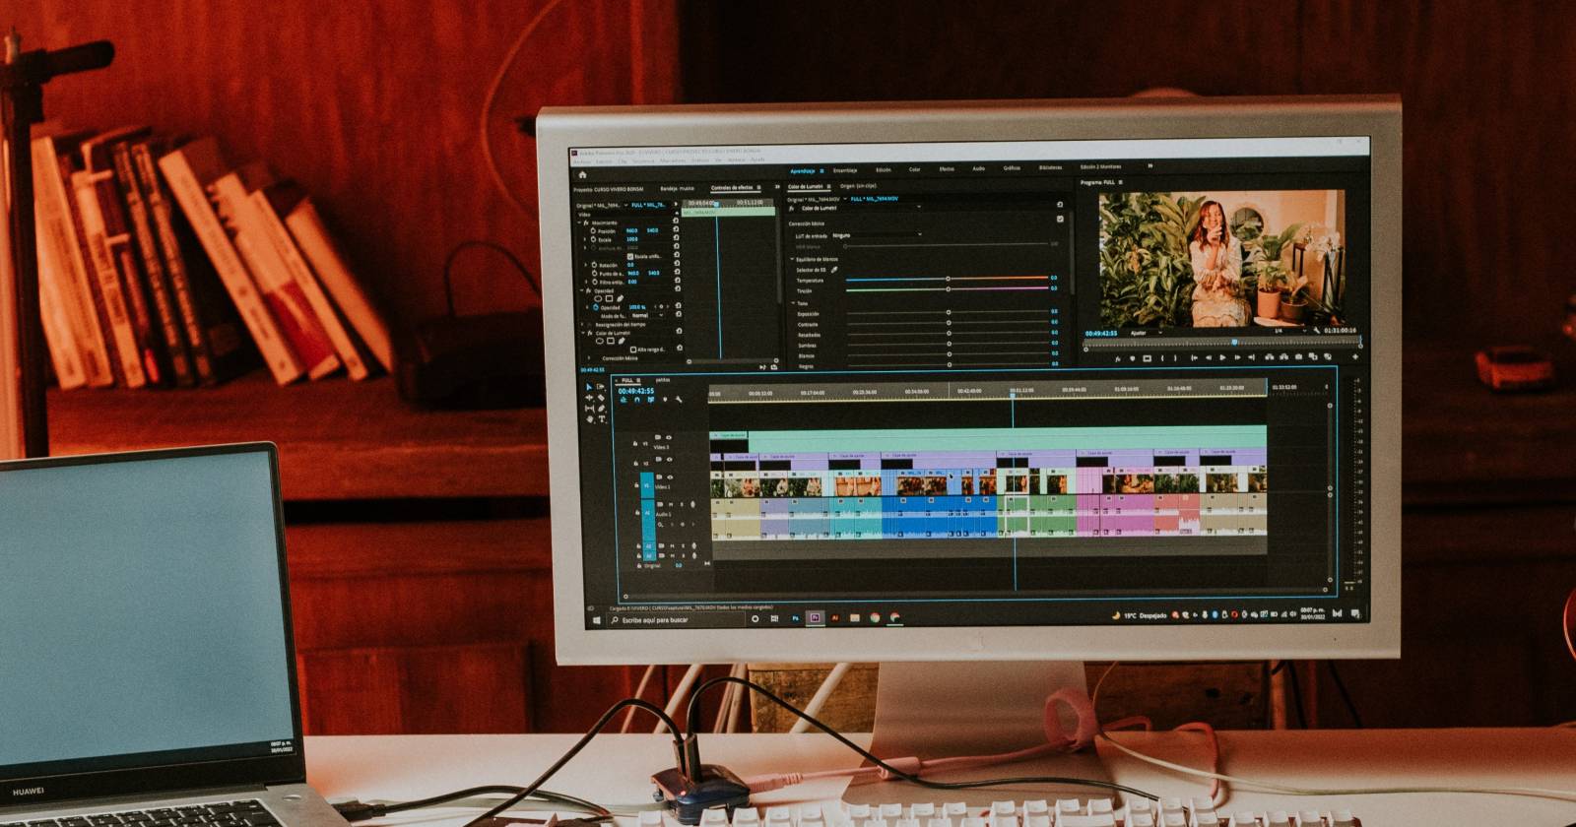Draw a pen mask under Color de Lumetri
The height and width of the screenshot is (827, 1576).
pyautogui.click(x=622, y=341)
